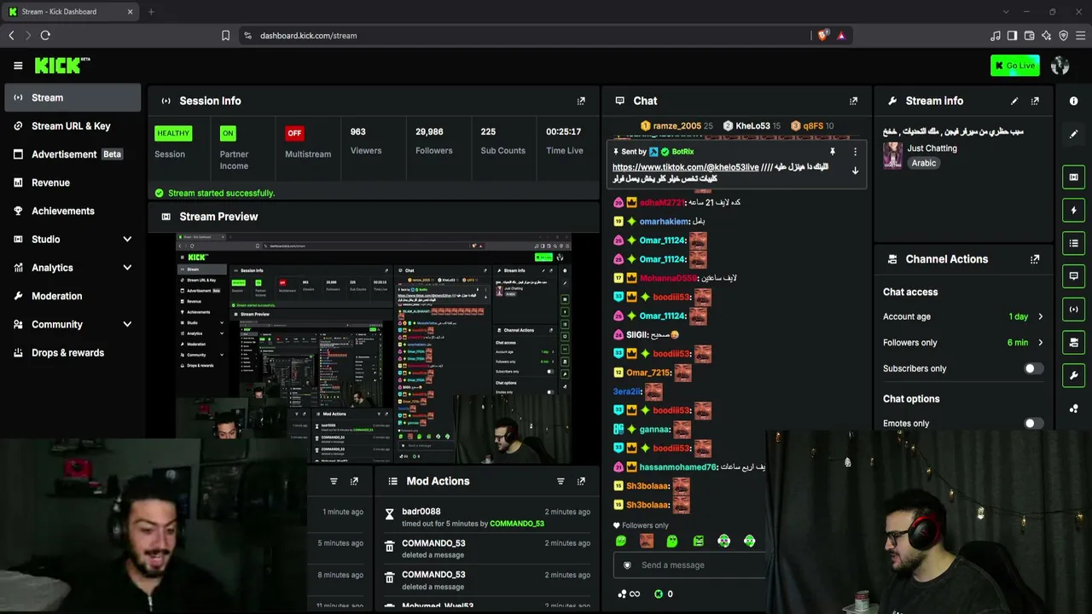Pop out the Session Info panel
This screenshot has height=614, width=1092.
[581, 101]
